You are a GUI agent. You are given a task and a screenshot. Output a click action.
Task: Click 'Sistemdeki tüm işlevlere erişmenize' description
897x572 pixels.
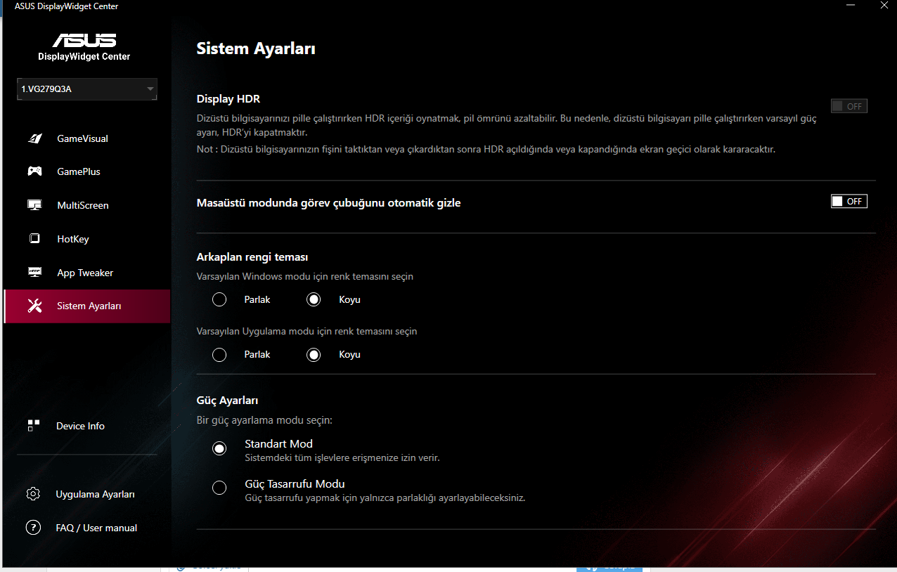coord(342,457)
